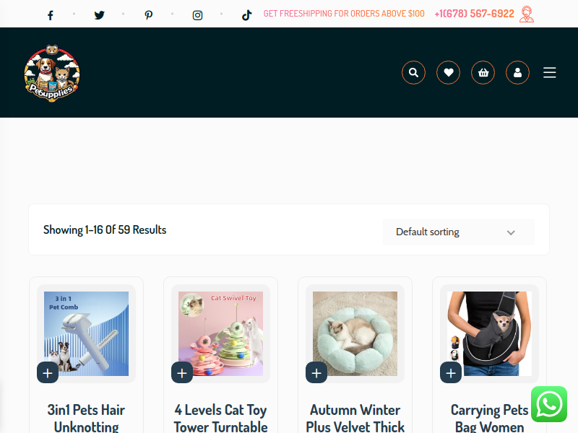The width and height of the screenshot is (578, 433).
Task: Go to the TikTok profile icon
Action: coord(246,15)
